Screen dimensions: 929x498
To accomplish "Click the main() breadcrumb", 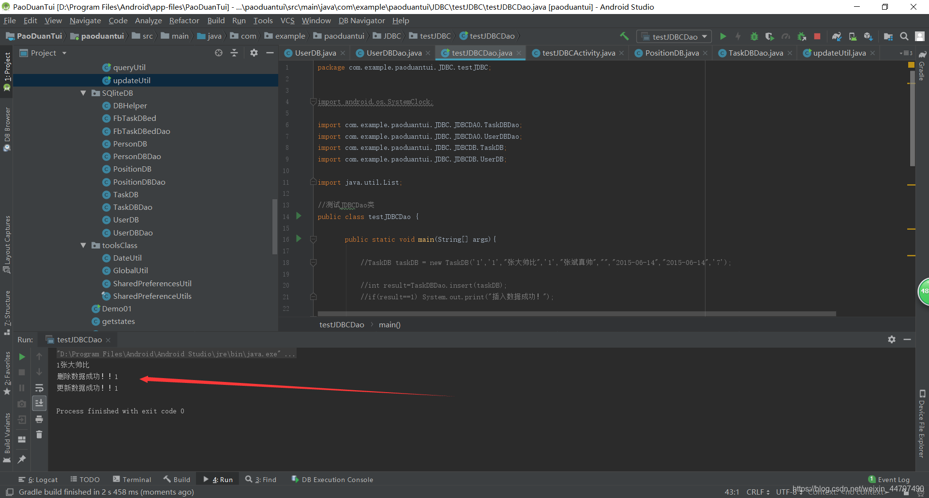I will 390,324.
